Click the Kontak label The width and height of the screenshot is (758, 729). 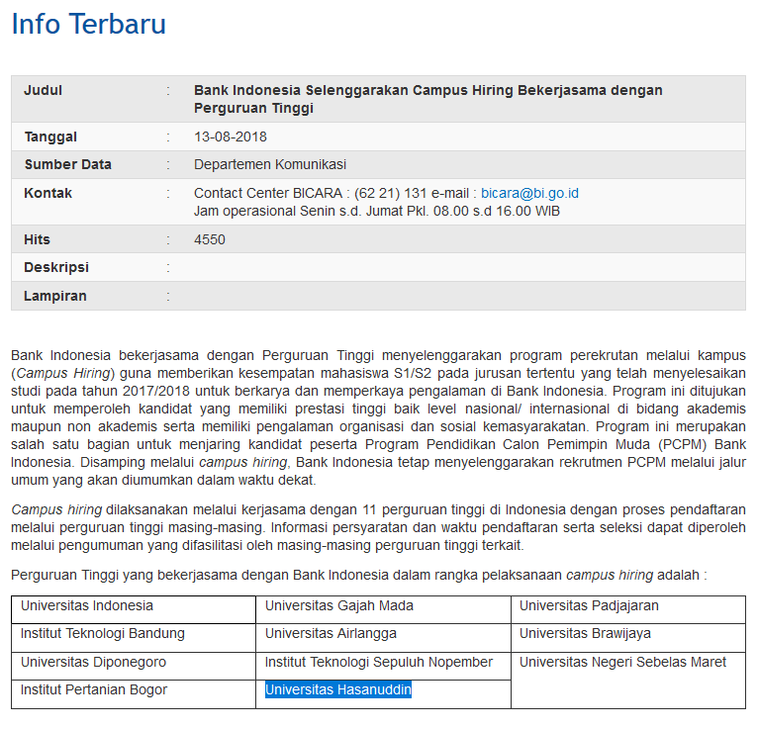[47, 193]
